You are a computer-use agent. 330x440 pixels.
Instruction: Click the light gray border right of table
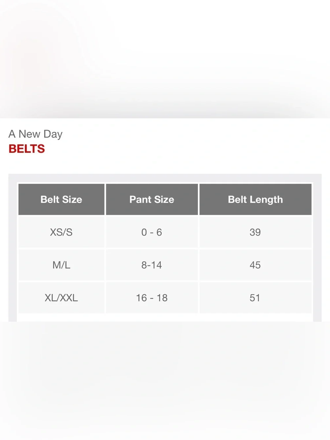click(317, 248)
